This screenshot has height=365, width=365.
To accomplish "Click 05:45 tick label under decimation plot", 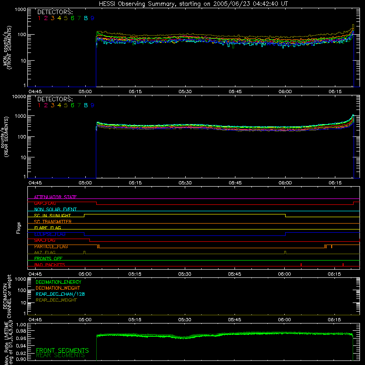I will coord(235,320).
